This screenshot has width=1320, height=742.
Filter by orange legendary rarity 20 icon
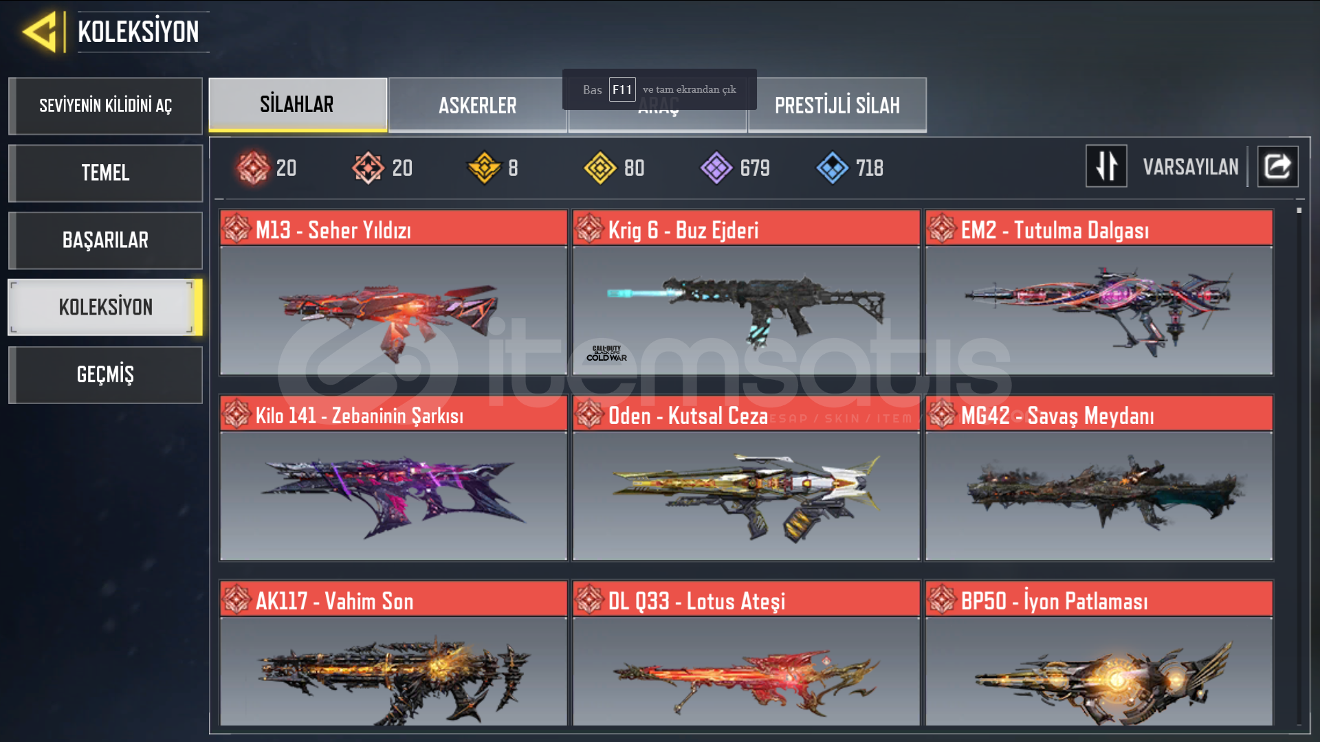click(x=368, y=168)
